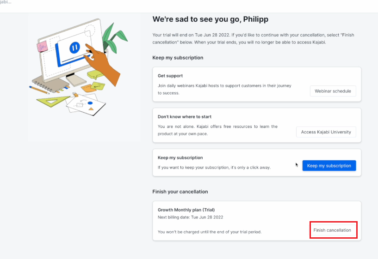Viewport: 378px width, 259px height.
Task: Click the blue circle on the paper sheet
Action: [90, 103]
